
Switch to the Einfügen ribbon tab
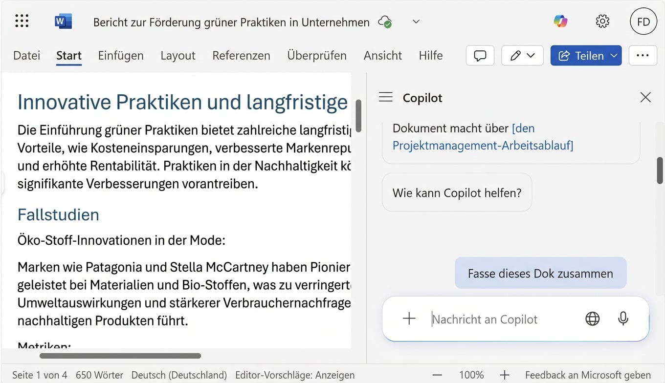(x=120, y=55)
